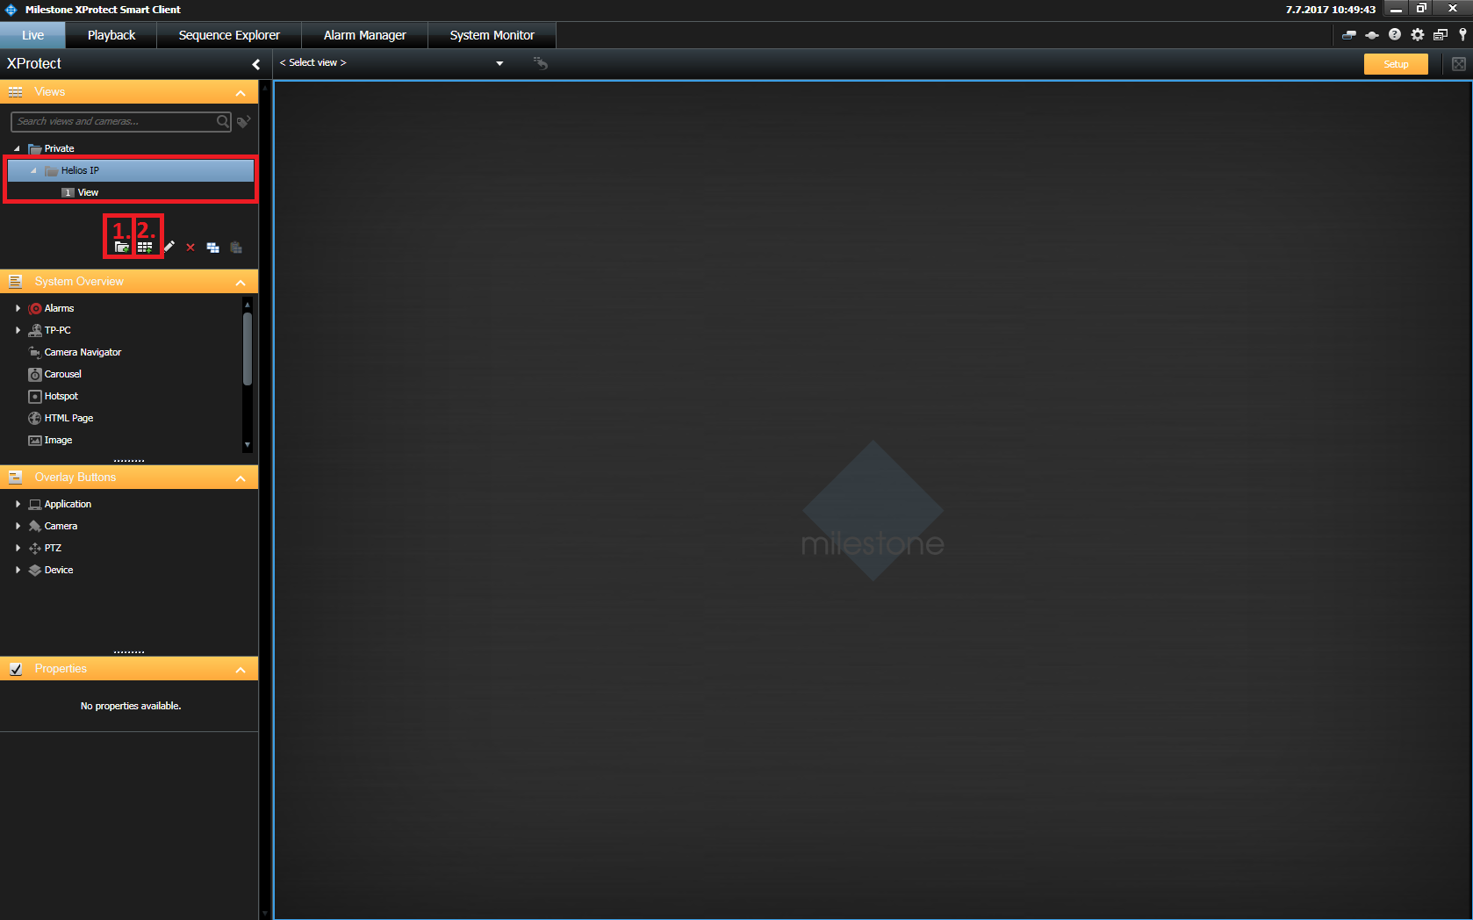
Task: Open the Settings gear icon
Action: 1418,35
